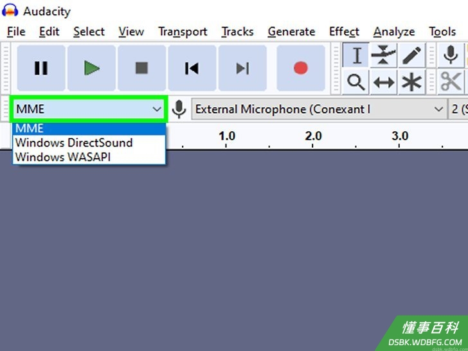This screenshot has height=351, width=468.
Task: Open the Tools menu
Action: point(442,32)
